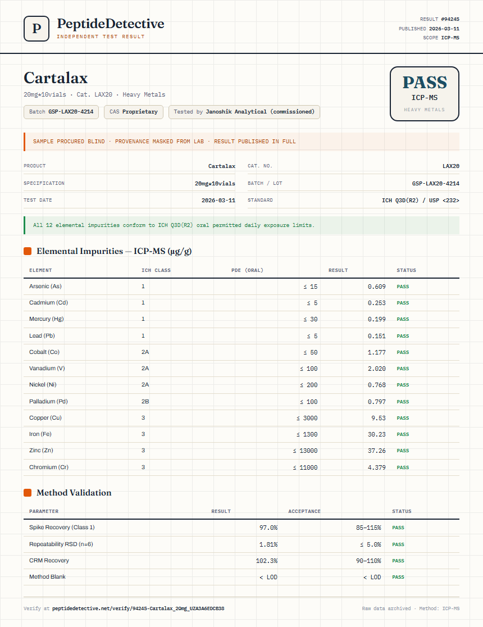
Task: Select the PUBLISHED 2026-03-11 header text
Action: tap(429, 29)
